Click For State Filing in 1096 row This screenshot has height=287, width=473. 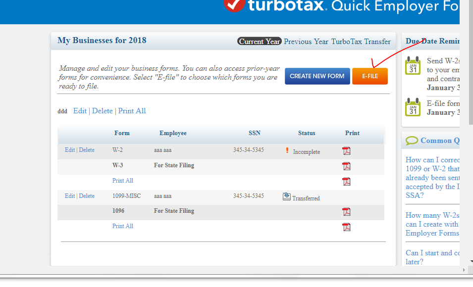[174, 211]
